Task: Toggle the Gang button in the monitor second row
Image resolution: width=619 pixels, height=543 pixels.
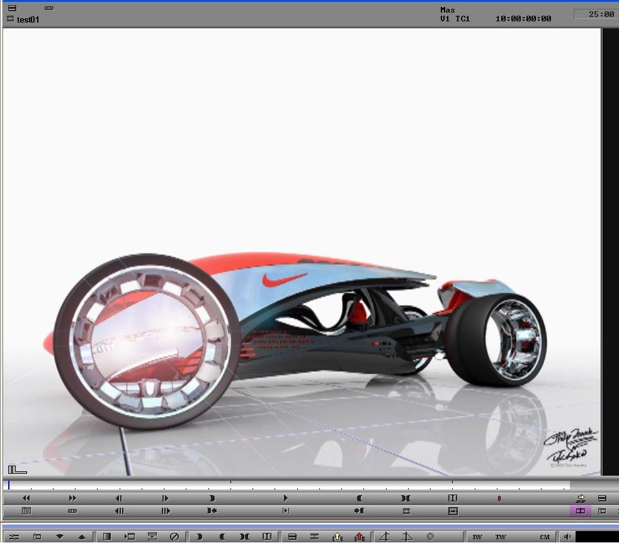Action: [x=72, y=511]
